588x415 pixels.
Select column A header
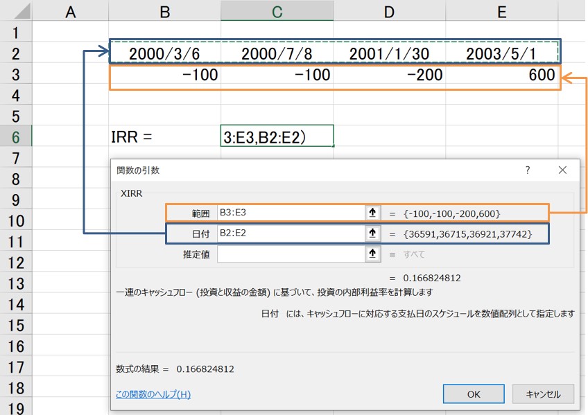(71, 10)
